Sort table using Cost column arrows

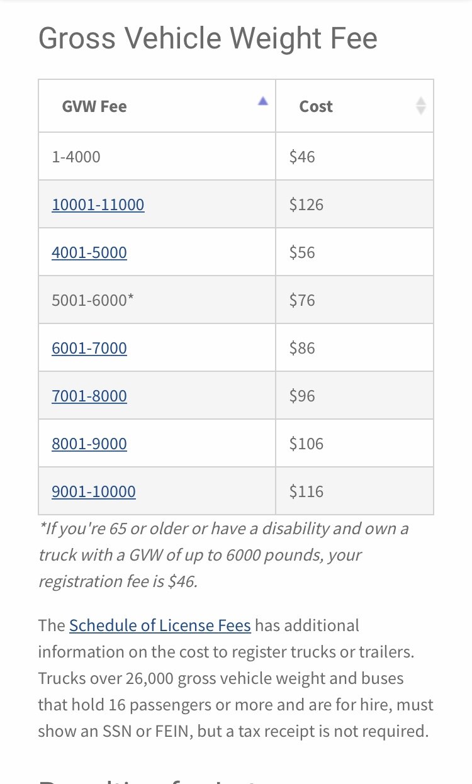(421, 106)
